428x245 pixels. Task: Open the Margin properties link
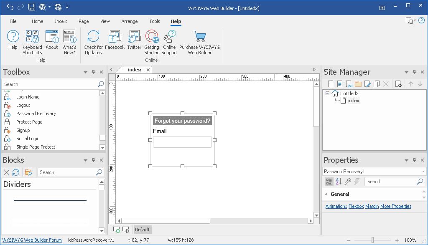pyautogui.click(x=372, y=206)
